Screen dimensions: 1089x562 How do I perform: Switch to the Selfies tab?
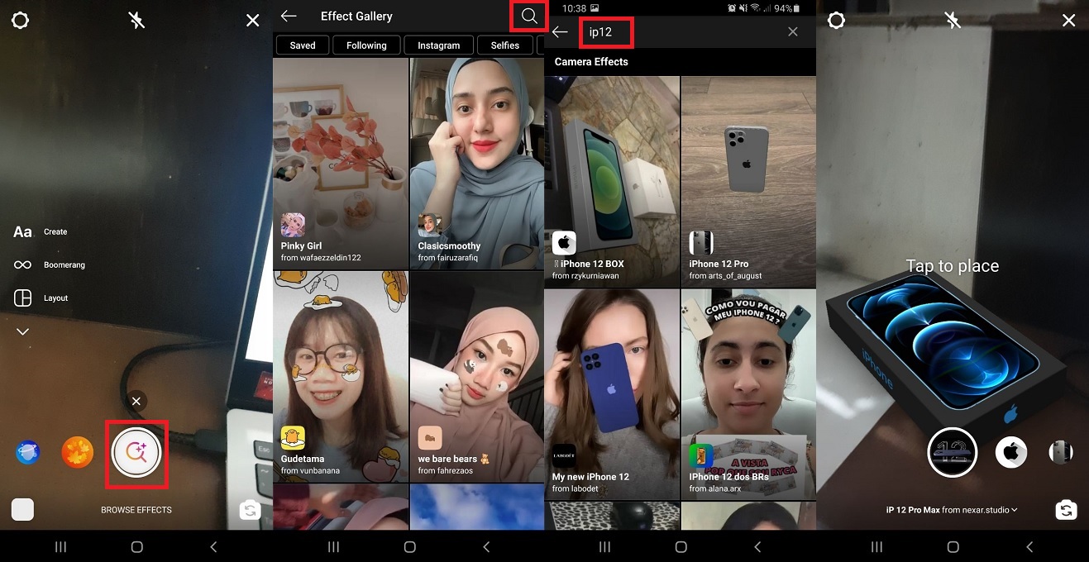coord(504,45)
